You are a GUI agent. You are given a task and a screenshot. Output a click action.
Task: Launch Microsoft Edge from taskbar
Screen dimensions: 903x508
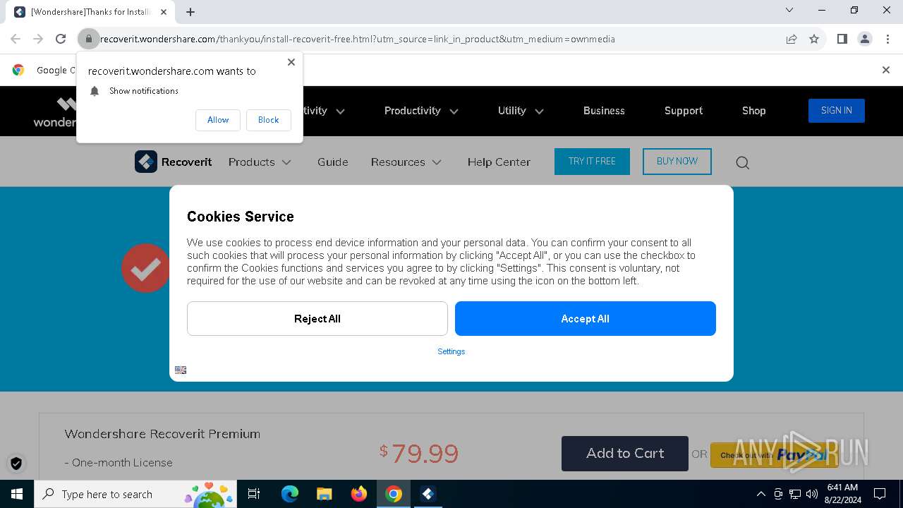tap(290, 494)
